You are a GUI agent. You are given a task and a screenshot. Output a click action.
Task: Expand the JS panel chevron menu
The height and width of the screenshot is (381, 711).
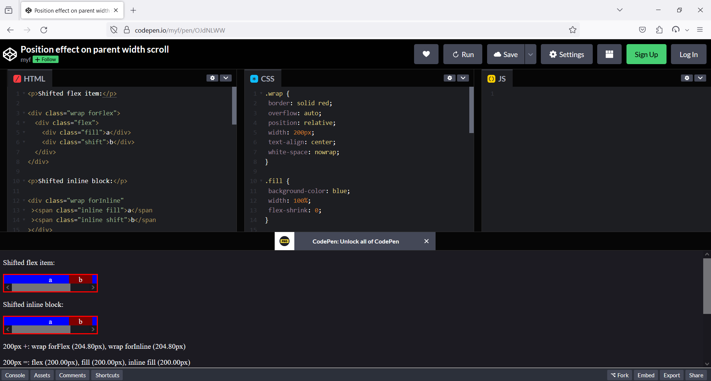(x=700, y=78)
